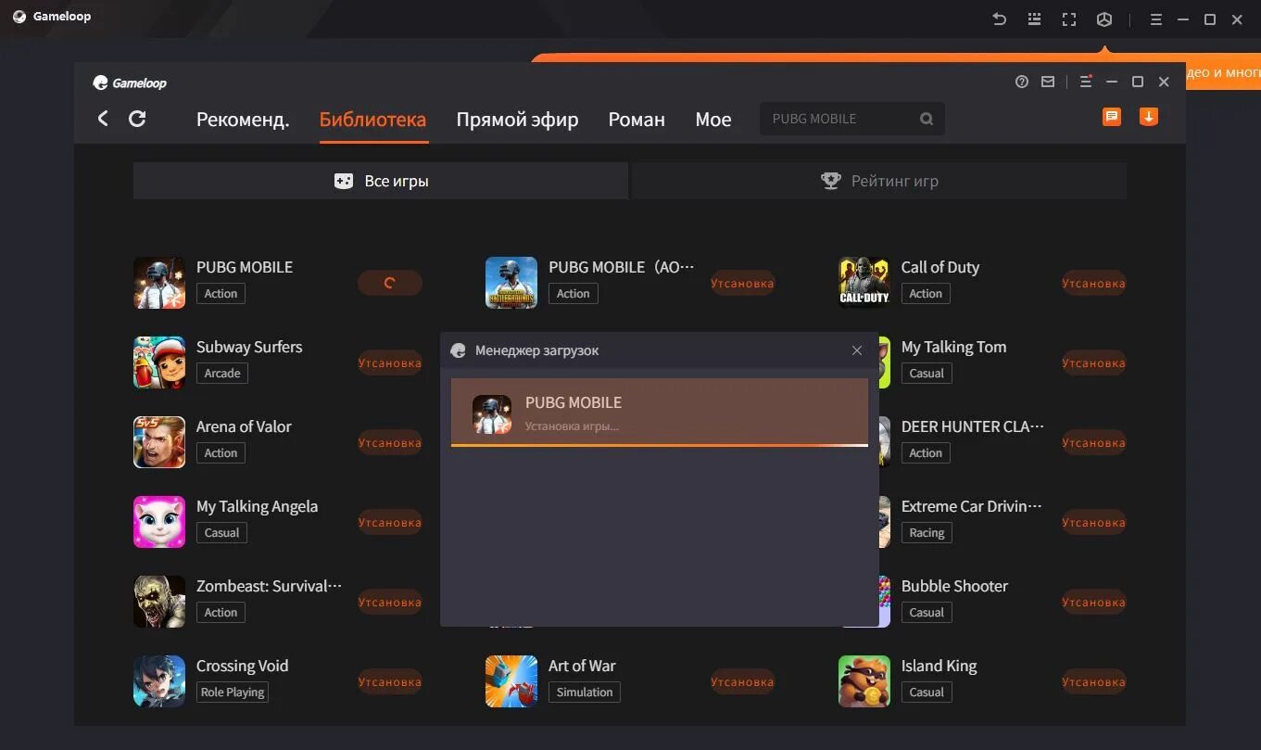Click the orange notification banner

click(1222, 72)
